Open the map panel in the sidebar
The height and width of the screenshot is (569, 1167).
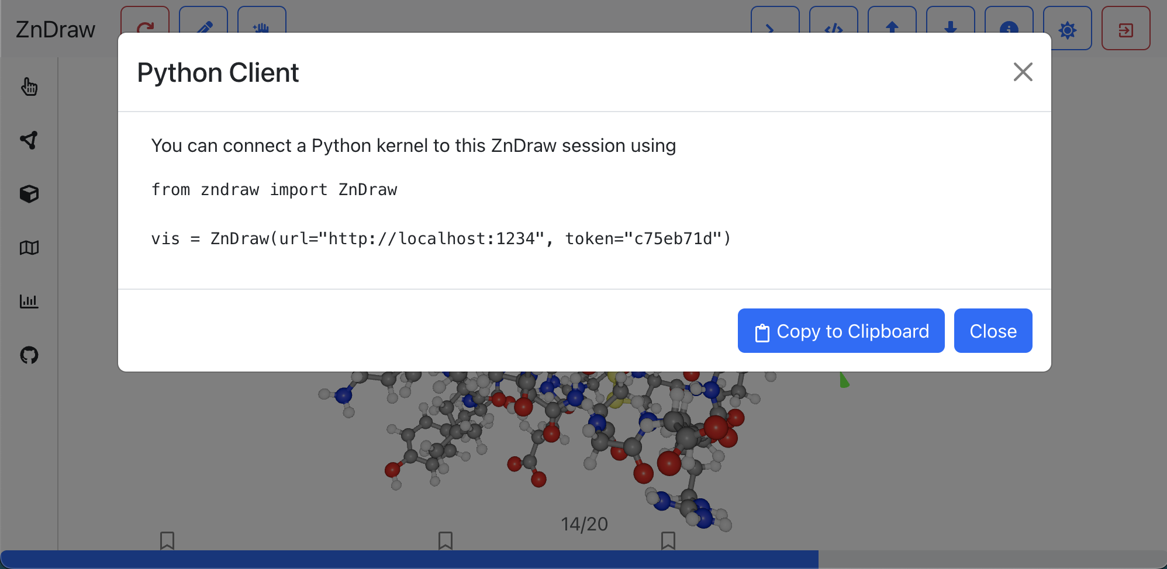pos(29,248)
